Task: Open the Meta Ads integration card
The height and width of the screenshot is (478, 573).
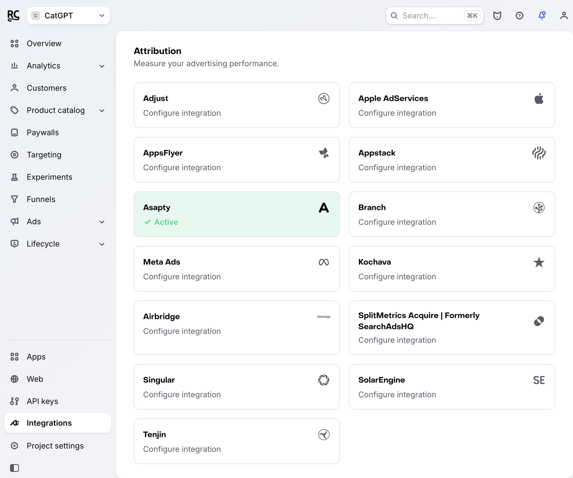Action: click(x=237, y=269)
